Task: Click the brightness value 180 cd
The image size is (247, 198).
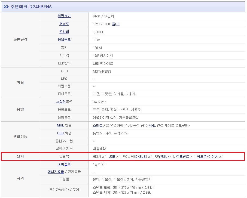Action: [x=97, y=48]
